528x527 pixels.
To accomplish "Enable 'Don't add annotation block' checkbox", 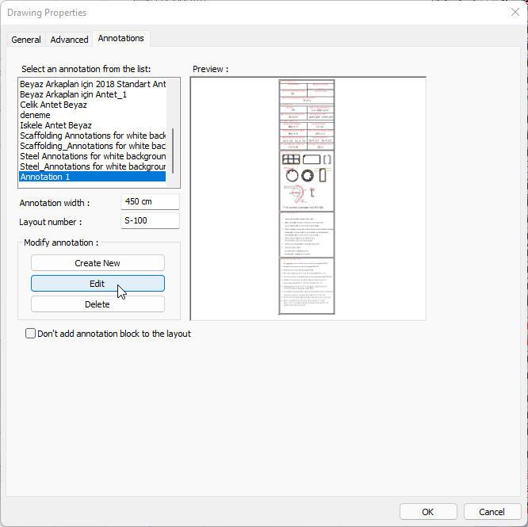I will [31, 334].
